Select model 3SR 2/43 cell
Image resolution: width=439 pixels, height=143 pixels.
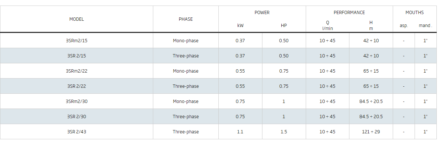click(x=76, y=132)
